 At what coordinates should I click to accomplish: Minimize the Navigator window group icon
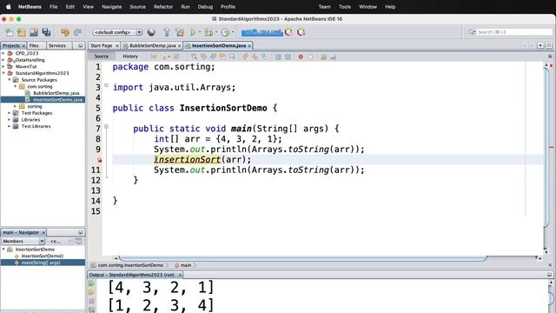coord(81,232)
